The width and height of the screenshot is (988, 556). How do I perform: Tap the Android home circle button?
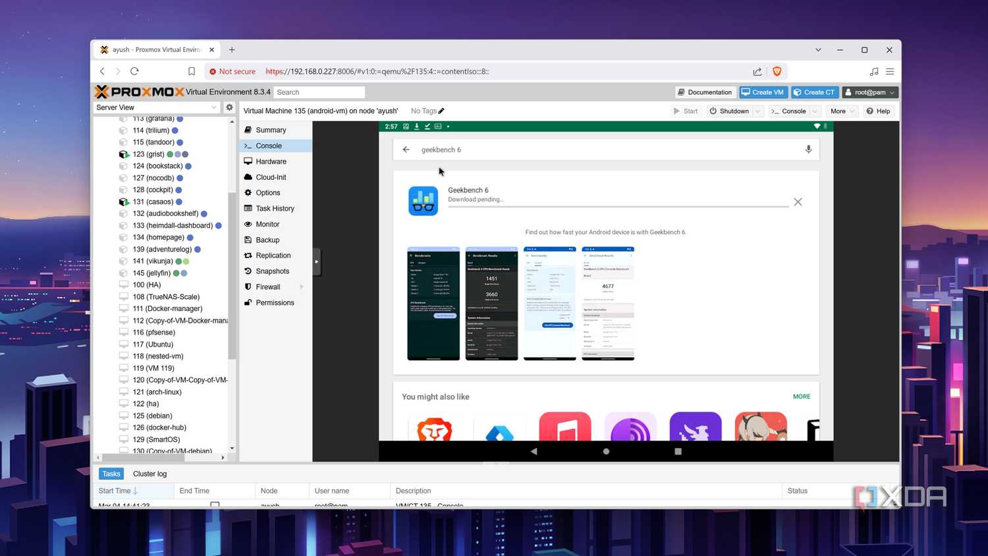click(x=606, y=451)
